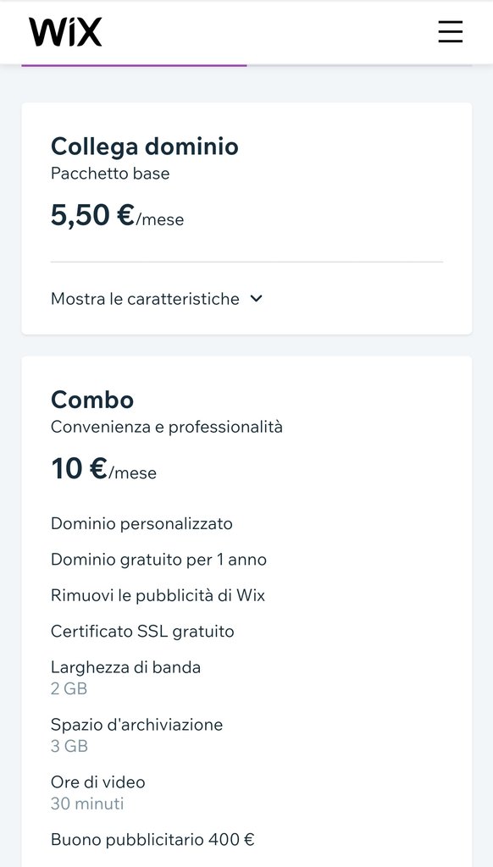493x867 pixels.
Task: Click the purple progress bar
Action: click(x=134, y=65)
